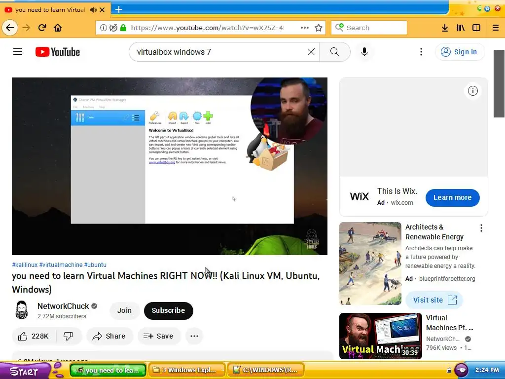
Task: Mute the tab using the speaker icon
Action: point(93,10)
